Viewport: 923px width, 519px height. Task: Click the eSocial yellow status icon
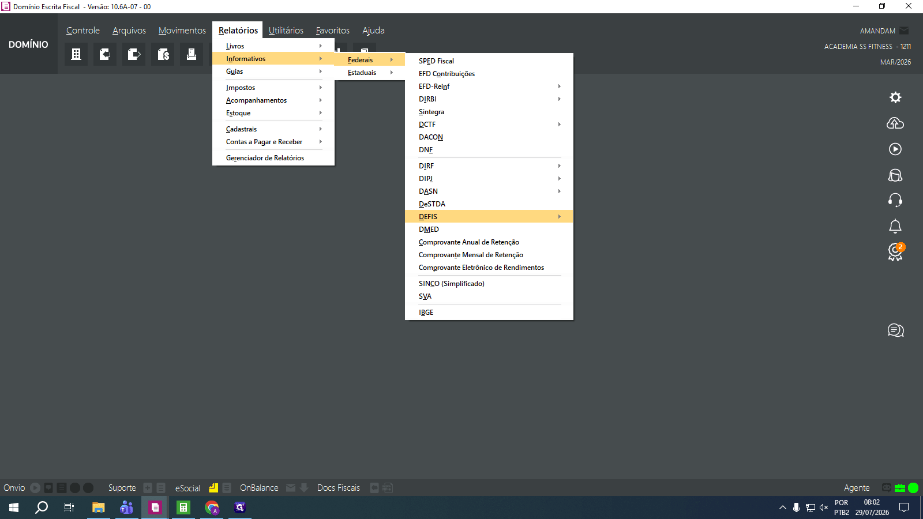[x=213, y=488]
